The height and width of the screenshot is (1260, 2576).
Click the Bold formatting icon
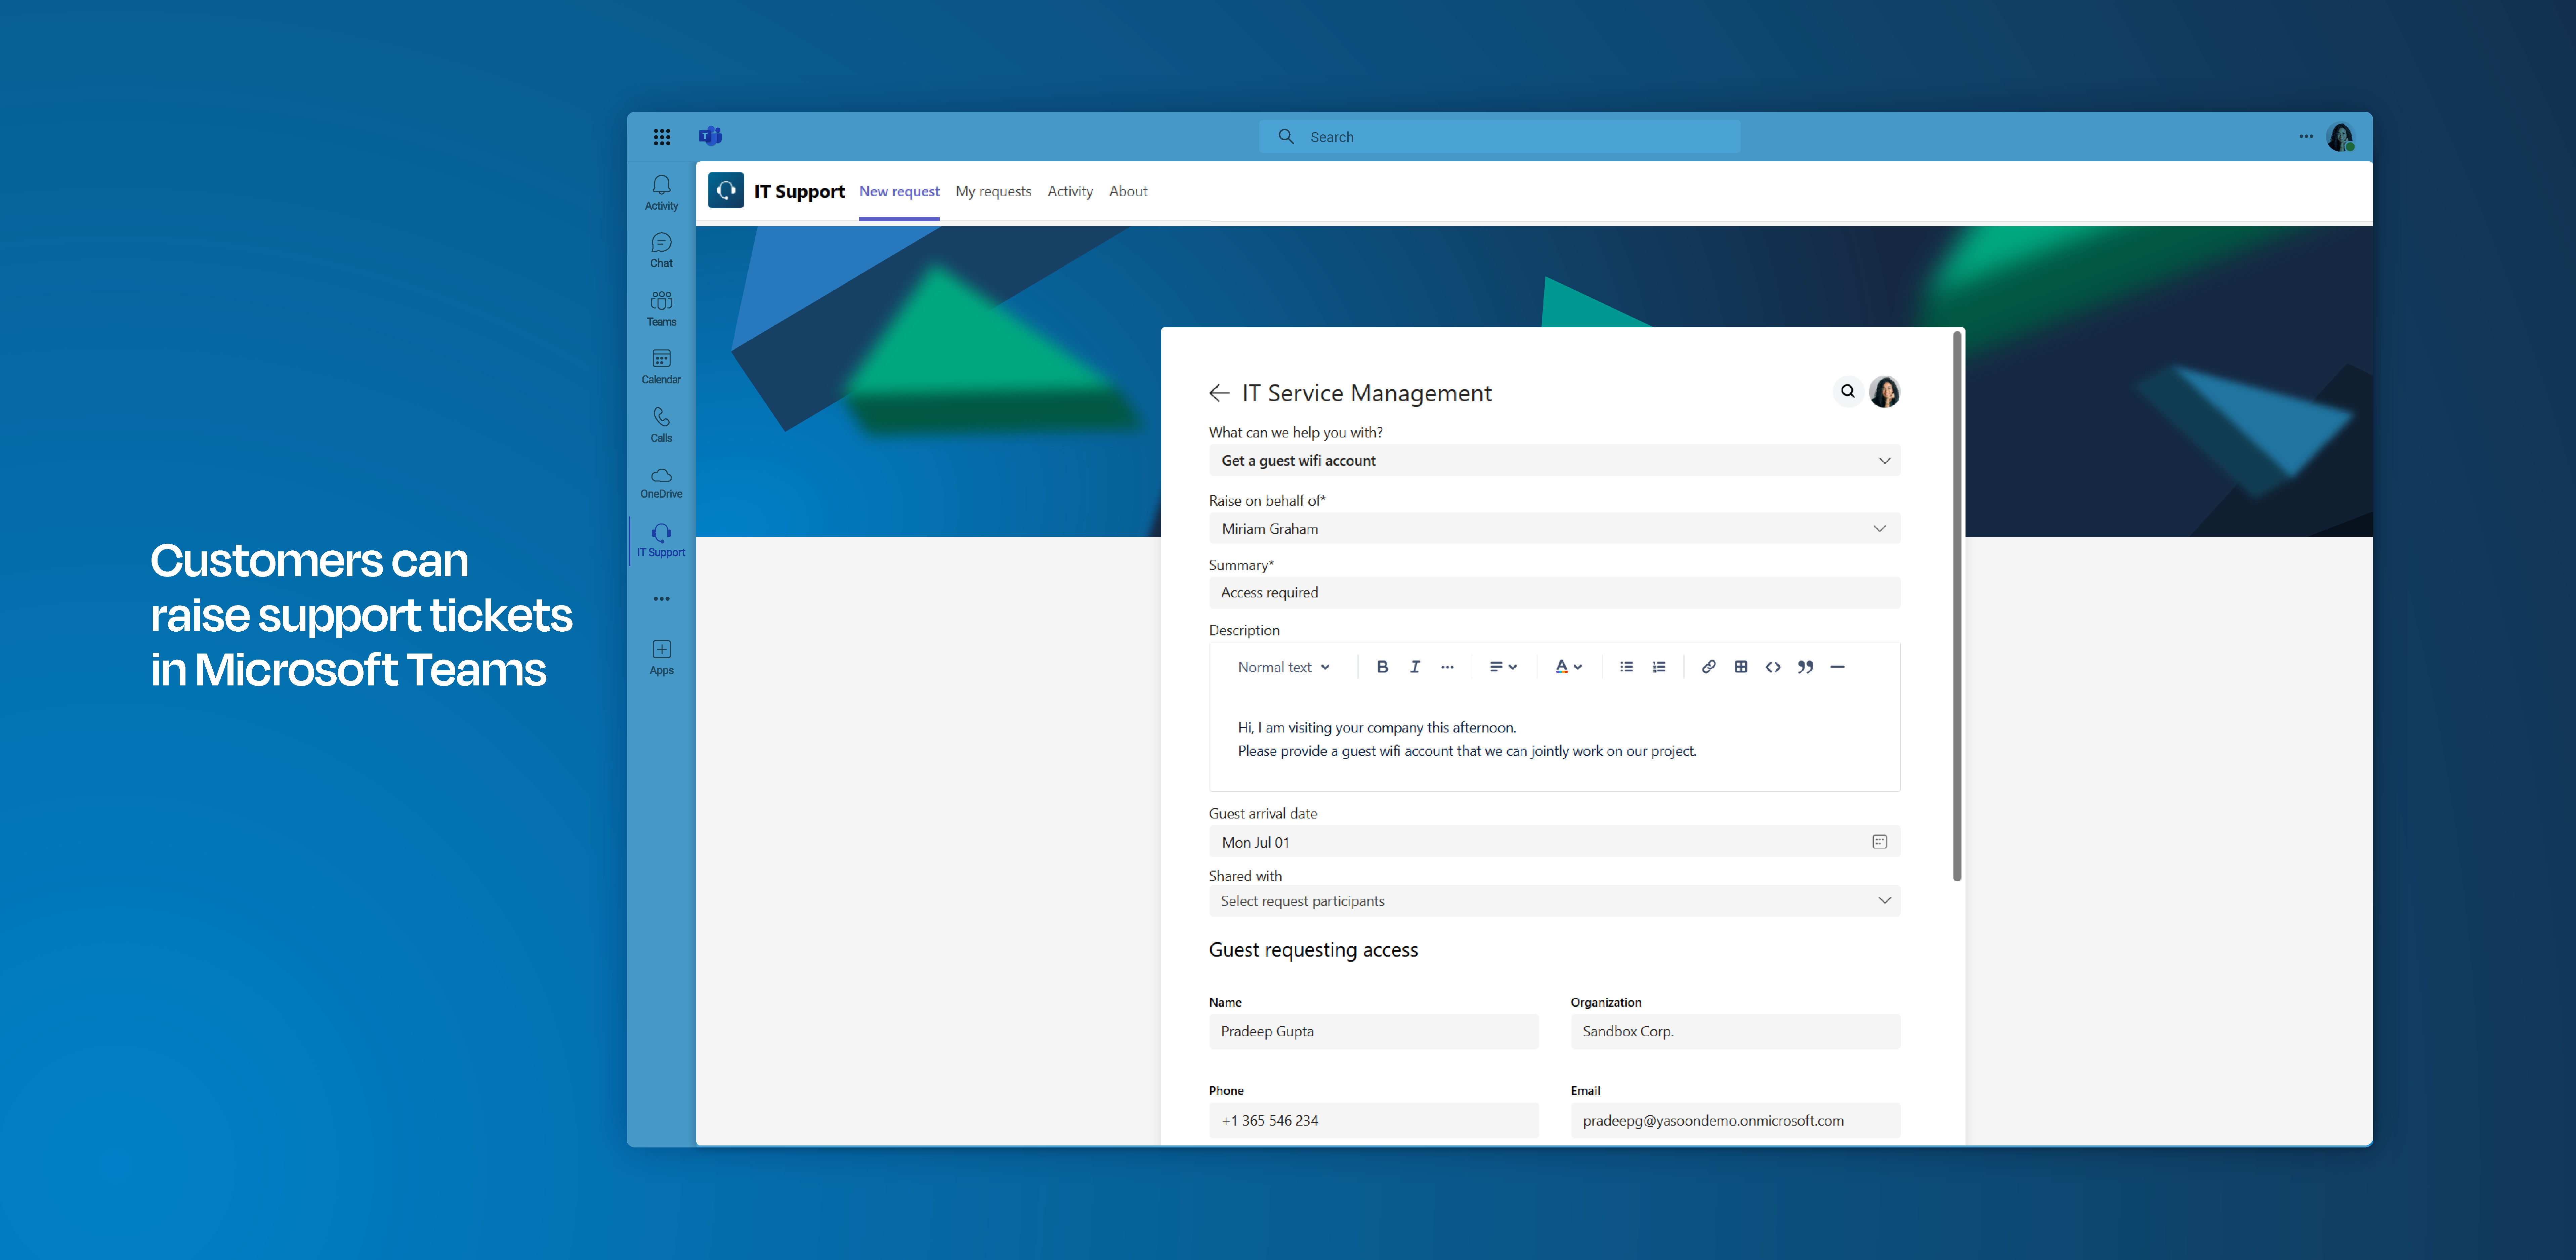[1382, 667]
